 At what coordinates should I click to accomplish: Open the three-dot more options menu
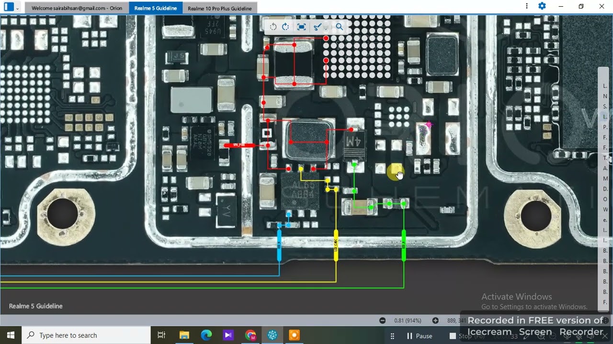(x=527, y=6)
